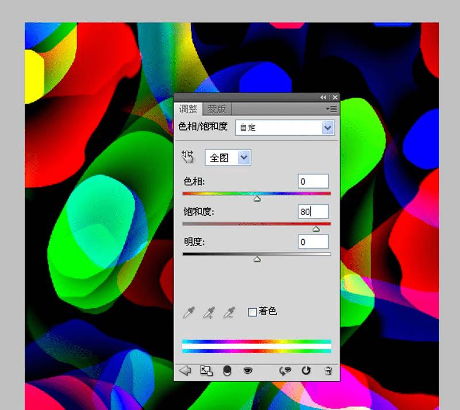
Task: Click the 色相 hue slider handle
Action: click(x=257, y=199)
